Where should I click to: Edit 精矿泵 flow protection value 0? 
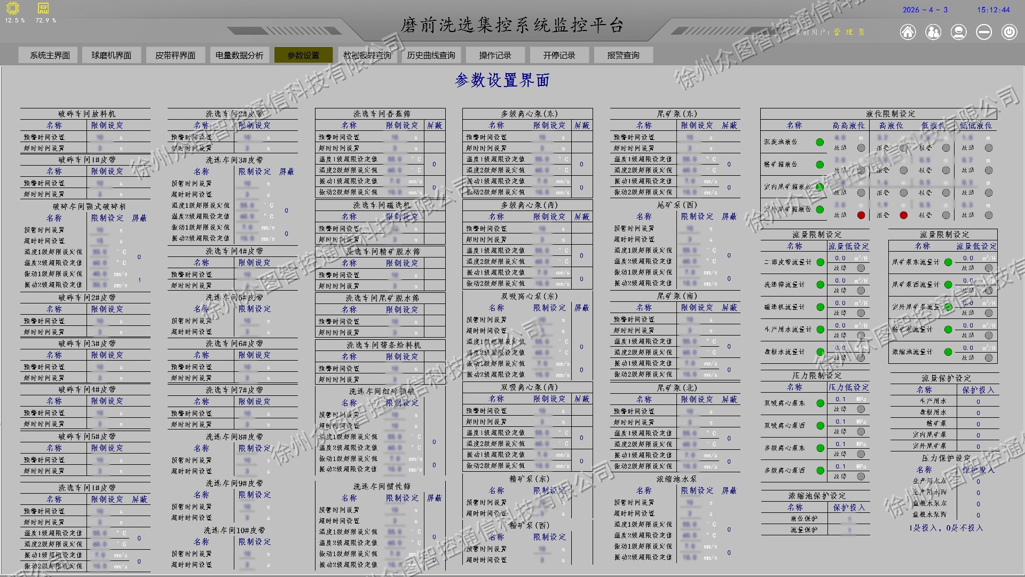coord(978,424)
